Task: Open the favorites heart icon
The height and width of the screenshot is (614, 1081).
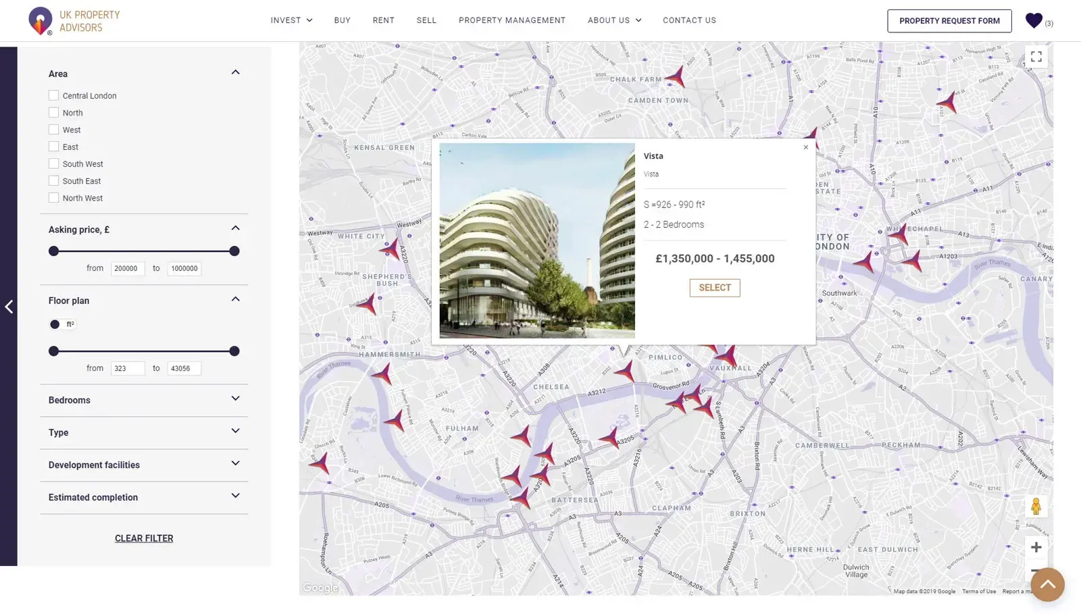Action: tap(1034, 21)
